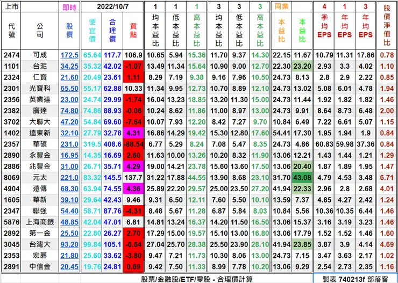
Task: Select the 44.55 高本益比 cell
Action: pos(197,178)
